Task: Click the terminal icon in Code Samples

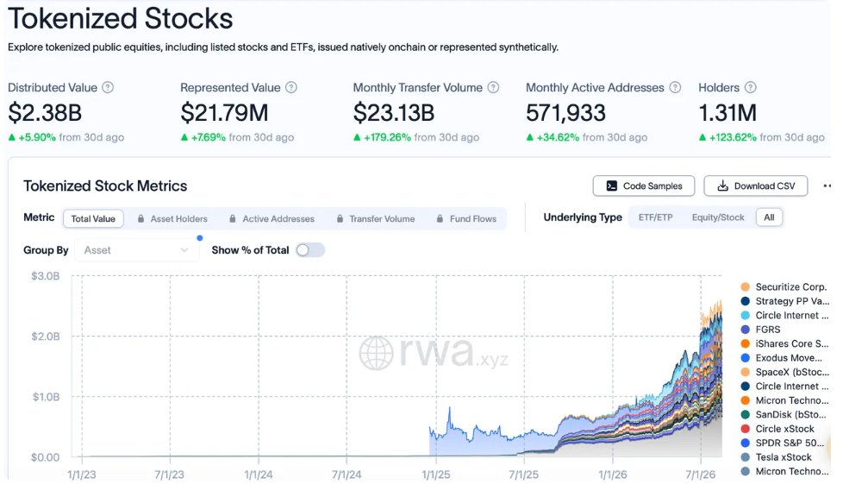Action: coord(611,186)
